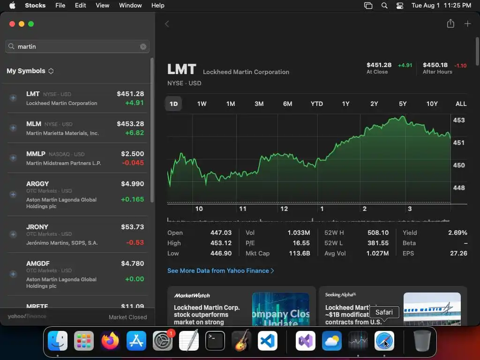
Task: Select the 1D chart range
Action: pos(173,104)
